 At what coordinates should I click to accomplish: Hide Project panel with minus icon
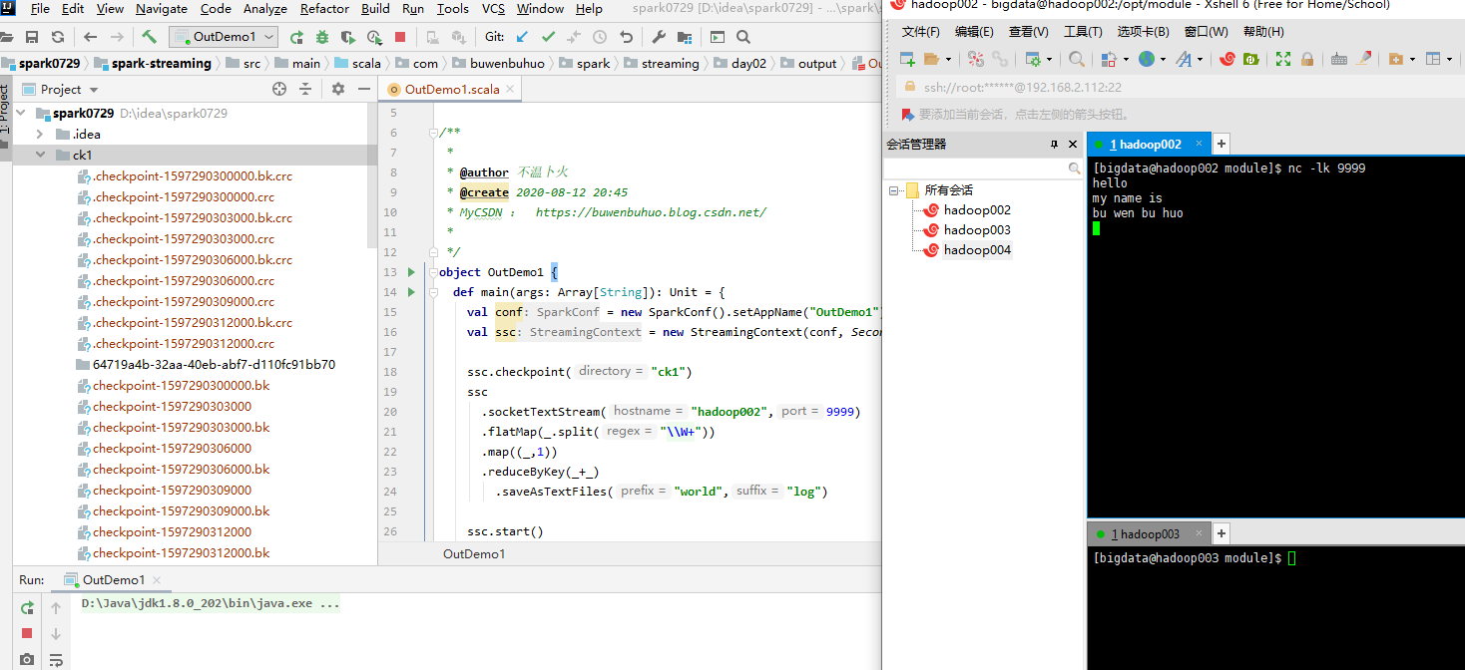(x=362, y=89)
